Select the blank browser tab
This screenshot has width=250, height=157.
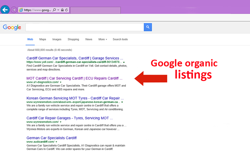95,10
